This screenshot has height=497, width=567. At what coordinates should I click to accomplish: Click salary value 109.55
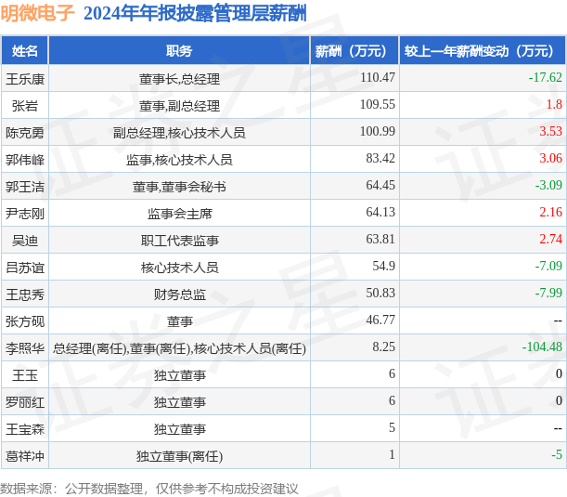coord(377,104)
